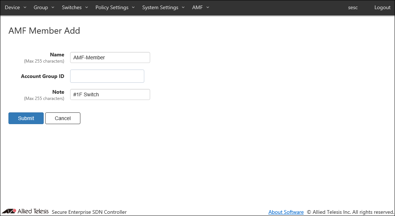Open the System Settings menu
The image size is (395, 216).
(160, 7)
